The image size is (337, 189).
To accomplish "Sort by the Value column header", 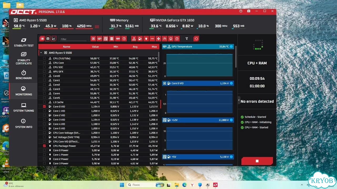I will click(95, 47).
